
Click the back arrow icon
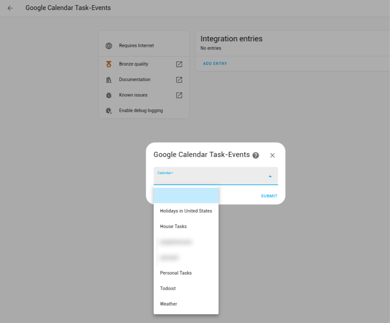10,8
